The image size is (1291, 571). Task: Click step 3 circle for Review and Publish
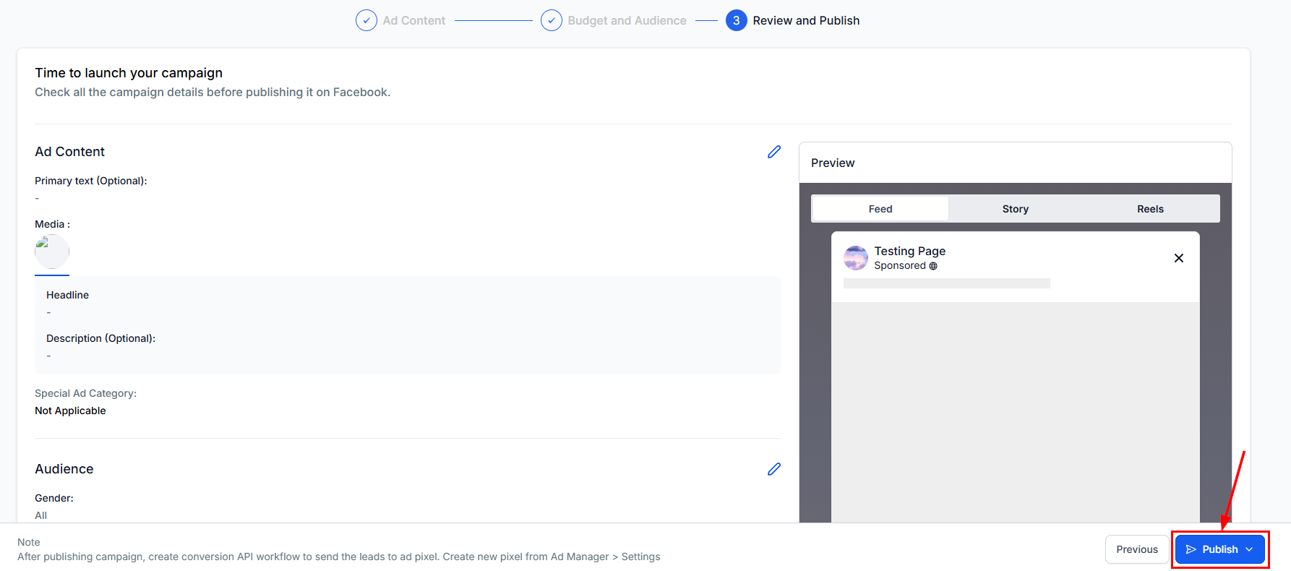coord(737,20)
